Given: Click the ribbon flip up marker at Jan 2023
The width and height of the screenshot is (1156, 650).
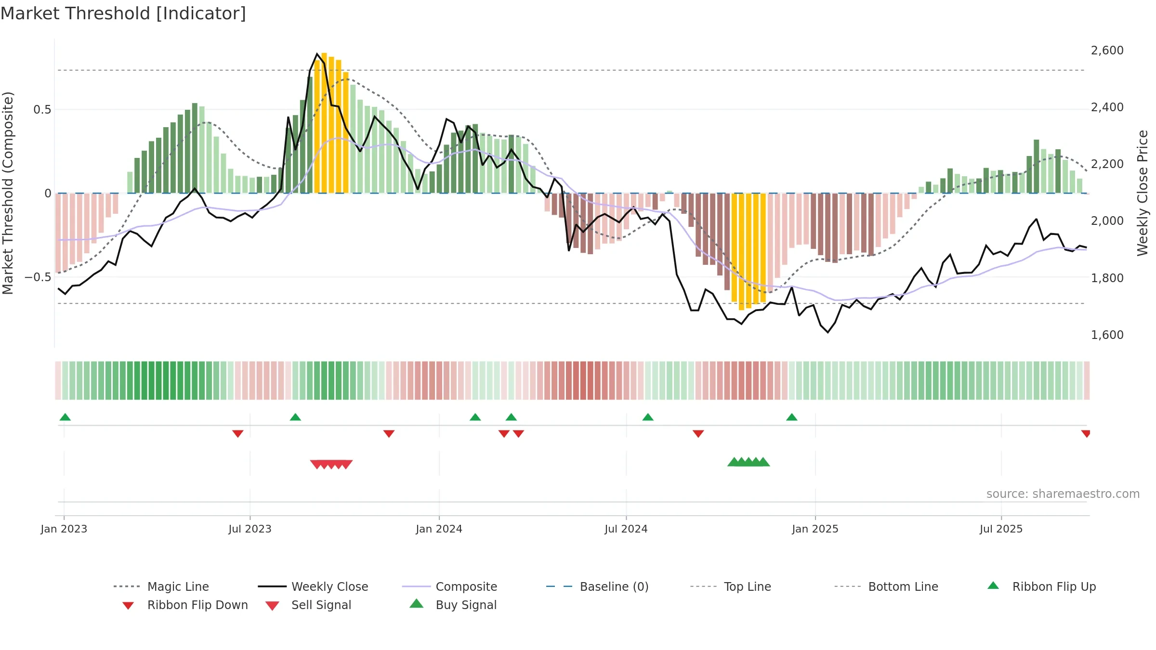Looking at the screenshot, I should (x=65, y=417).
